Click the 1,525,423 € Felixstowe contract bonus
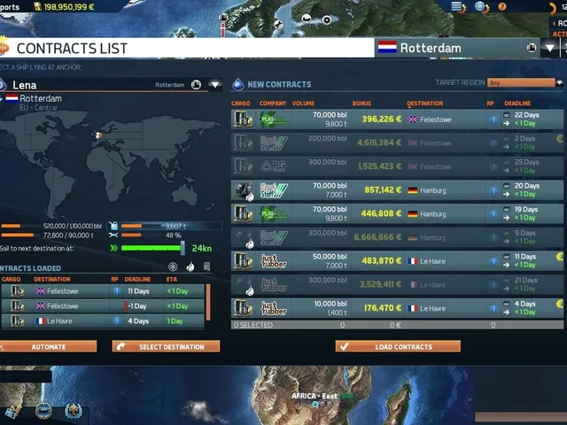This screenshot has height=425, width=567. pos(379,166)
